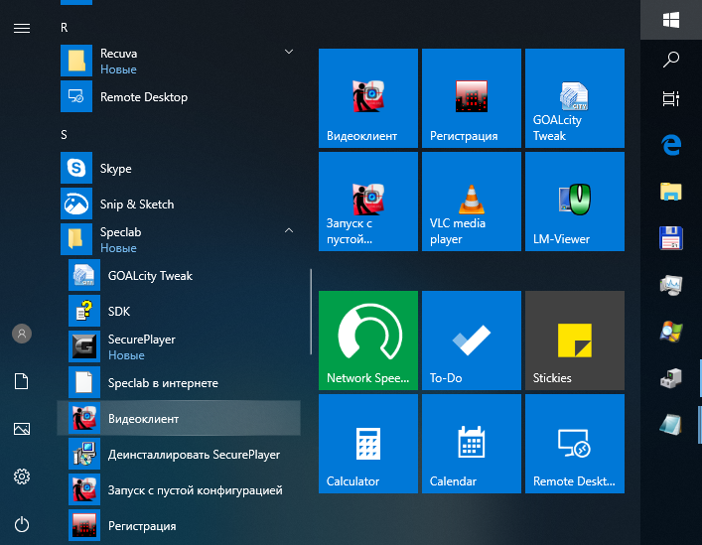Image resolution: width=702 pixels, height=545 pixels.
Task: Launch GOALcity Tweak from Speclab folder
Action: click(179, 276)
